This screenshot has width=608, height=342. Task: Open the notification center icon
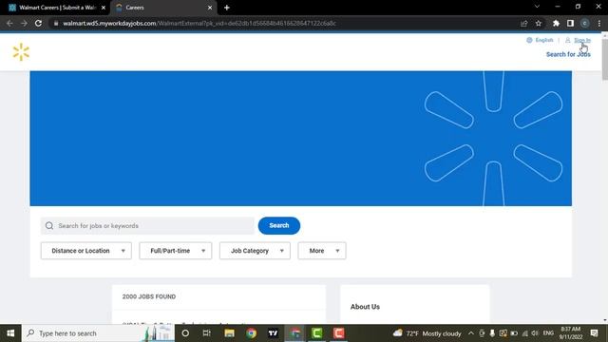(594, 333)
